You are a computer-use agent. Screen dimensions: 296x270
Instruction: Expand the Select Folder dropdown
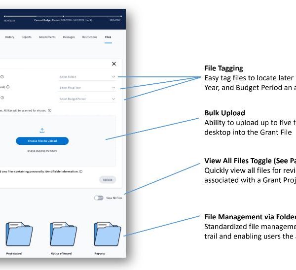(87, 77)
